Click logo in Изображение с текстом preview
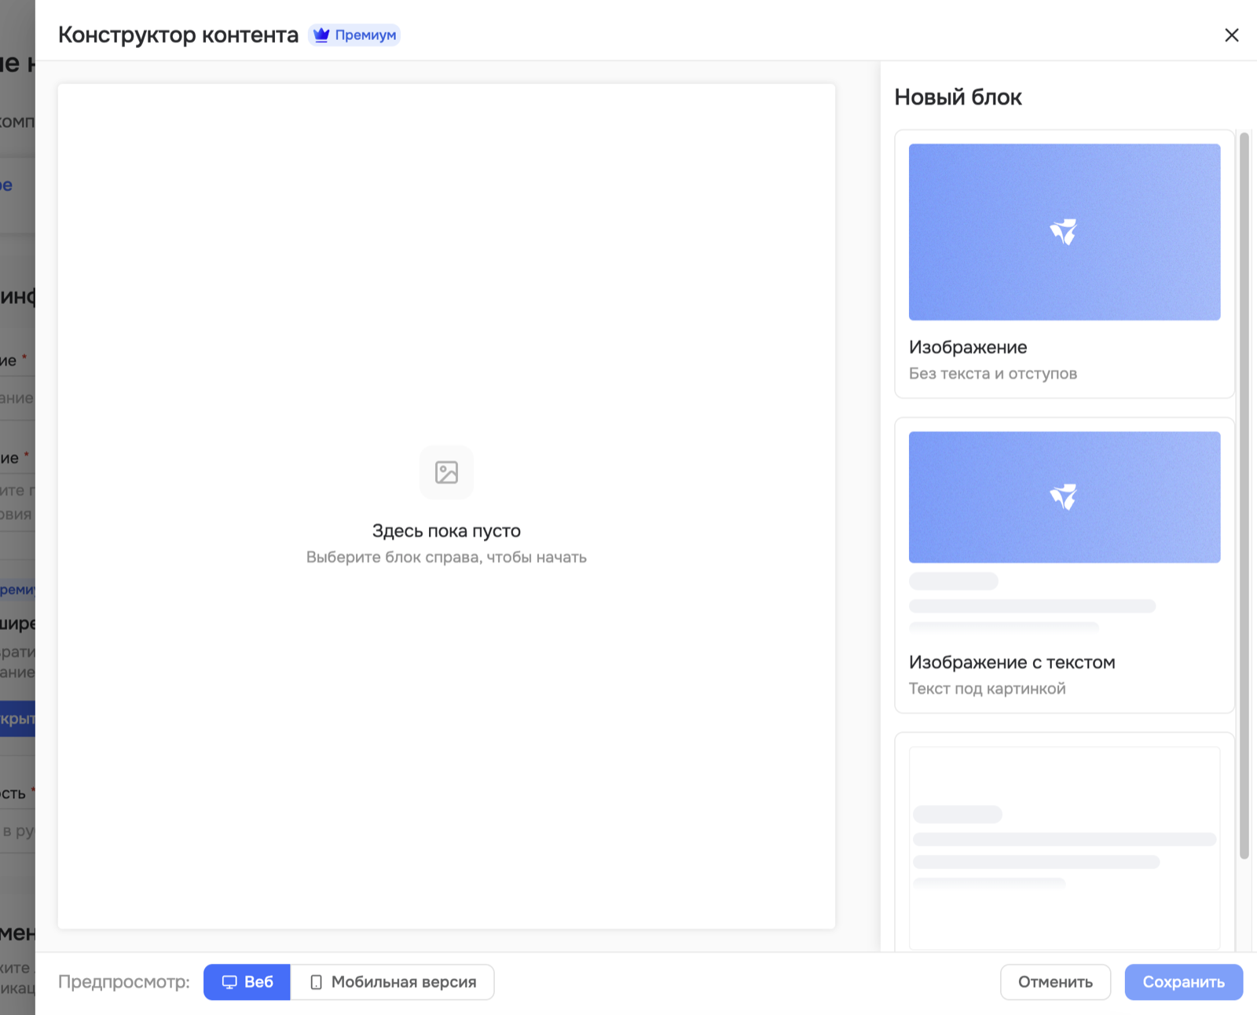The height and width of the screenshot is (1015, 1257). click(x=1064, y=497)
